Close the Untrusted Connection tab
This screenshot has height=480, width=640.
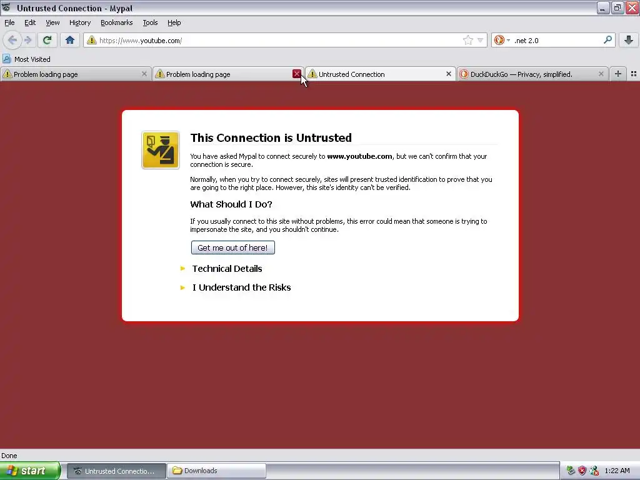point(449,74)
